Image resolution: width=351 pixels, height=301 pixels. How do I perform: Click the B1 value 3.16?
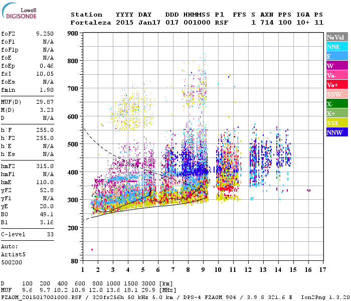tap(47, 222)
